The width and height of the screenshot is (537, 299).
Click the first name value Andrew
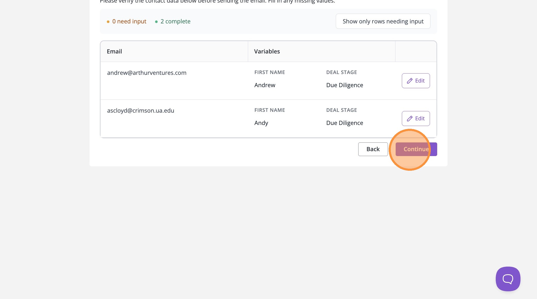click(265, 85)
